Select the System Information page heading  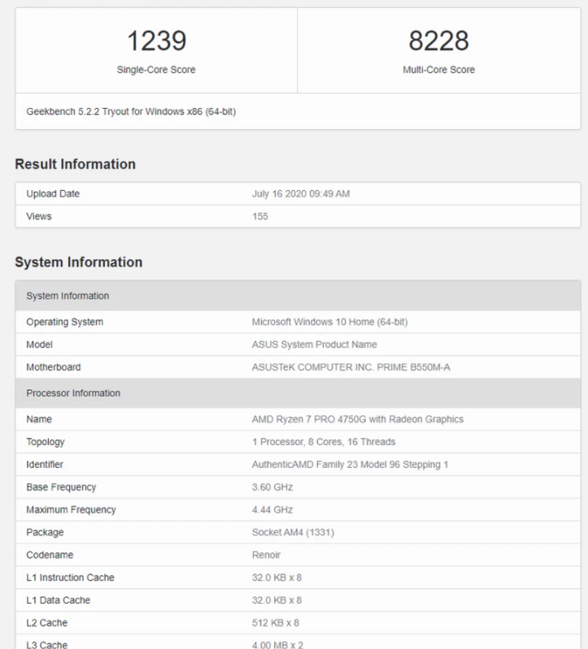[78, 262]
